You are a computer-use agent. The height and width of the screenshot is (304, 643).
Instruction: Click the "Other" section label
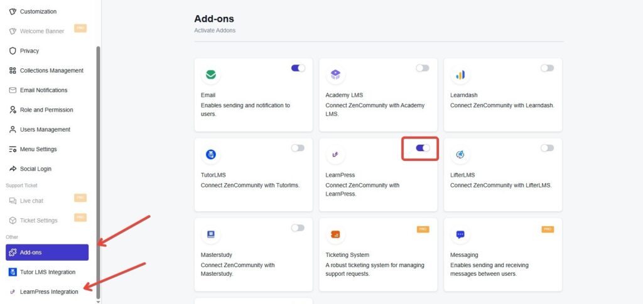[x=12, y=237]
